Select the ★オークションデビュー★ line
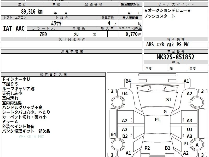 point(167,10)
